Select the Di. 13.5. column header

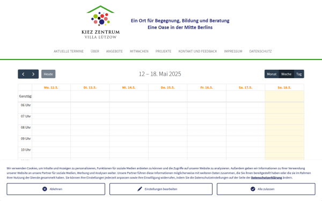tap(90, 87)
